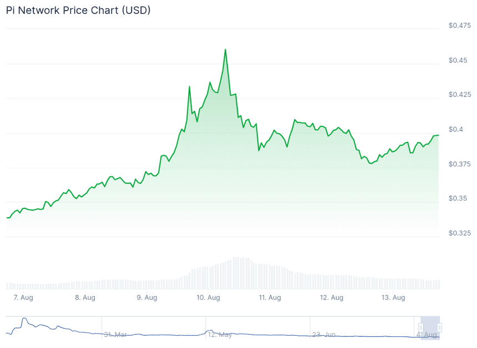Click the shaded selected range in the navigator
Screen dimensions: 477x348
pyautogui.click(x=430, y=327)
